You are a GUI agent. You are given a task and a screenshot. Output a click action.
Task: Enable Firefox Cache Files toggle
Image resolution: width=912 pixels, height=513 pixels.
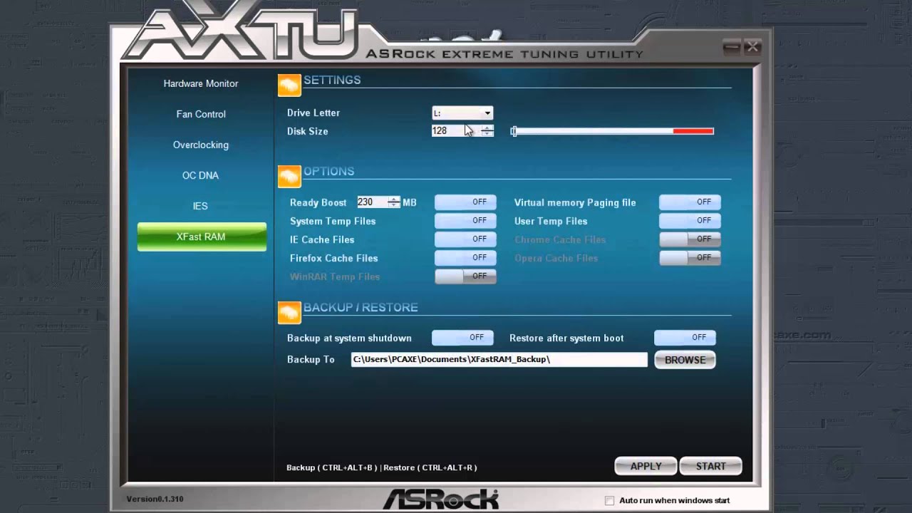point(465,258)
